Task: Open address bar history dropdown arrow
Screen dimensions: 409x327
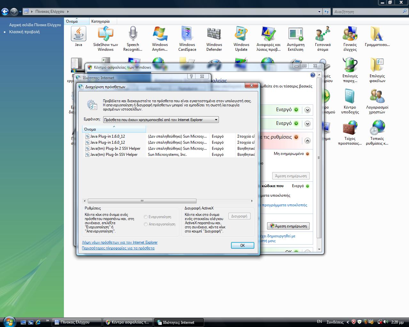Action: pyautogui.click(x=319, y=11)
